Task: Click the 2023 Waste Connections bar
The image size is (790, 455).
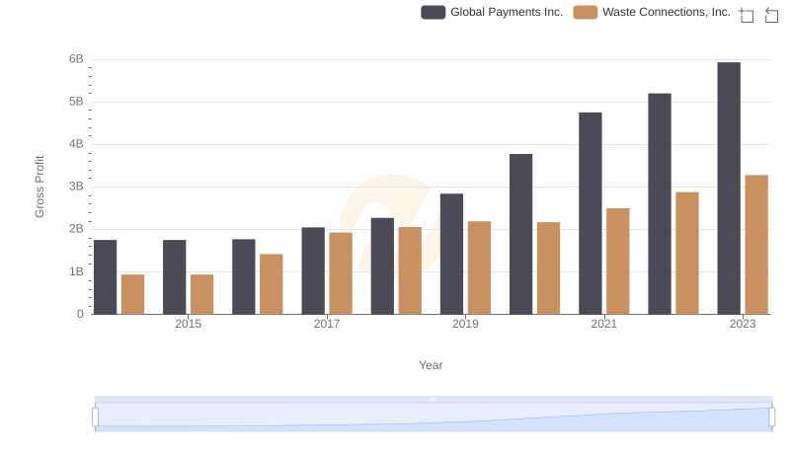Action: tap(756, 245)
